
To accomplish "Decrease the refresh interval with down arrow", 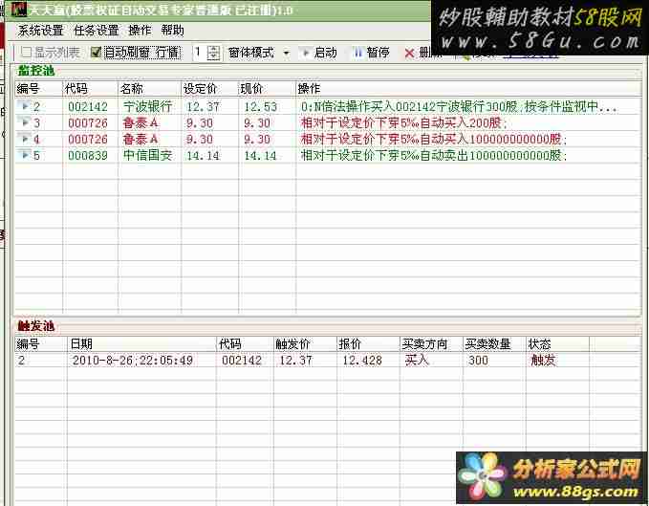I will 213,56.
